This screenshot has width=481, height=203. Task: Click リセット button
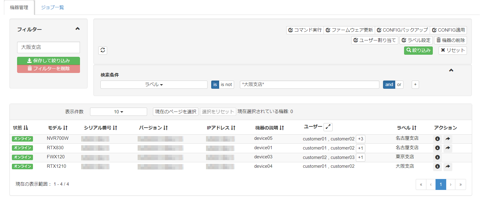[453, 50]
